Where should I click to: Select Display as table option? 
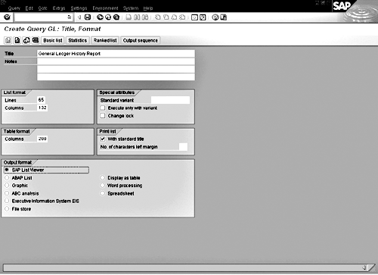102,178
